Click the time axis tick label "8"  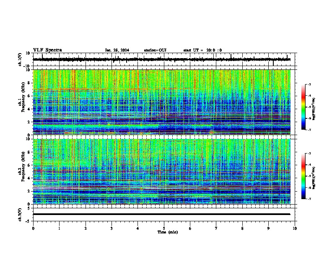pos(242,228)
